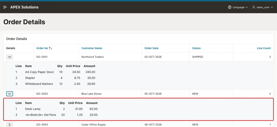Click the SHIPPED status cell
Screen dimensions: 277x127
[x=197, y=57]
